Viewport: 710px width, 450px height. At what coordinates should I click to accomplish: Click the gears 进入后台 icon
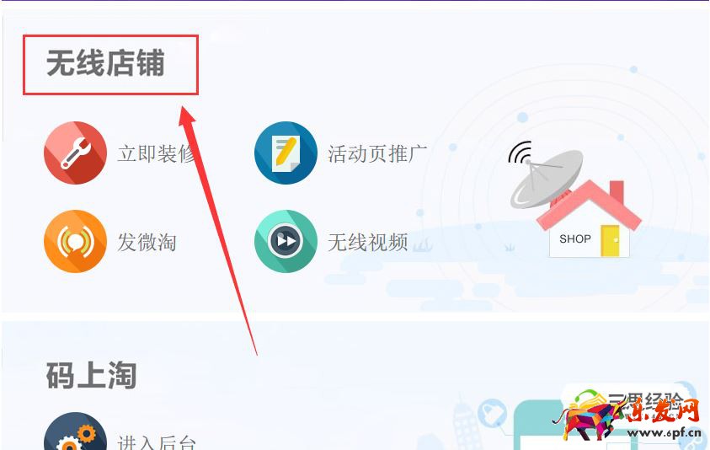[75, 431]
